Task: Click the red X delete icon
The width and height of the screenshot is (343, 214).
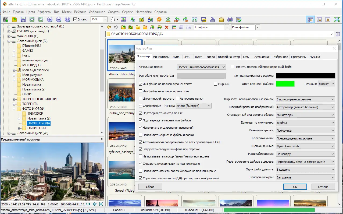Action: pyautogui.click(x=167, y=27)
